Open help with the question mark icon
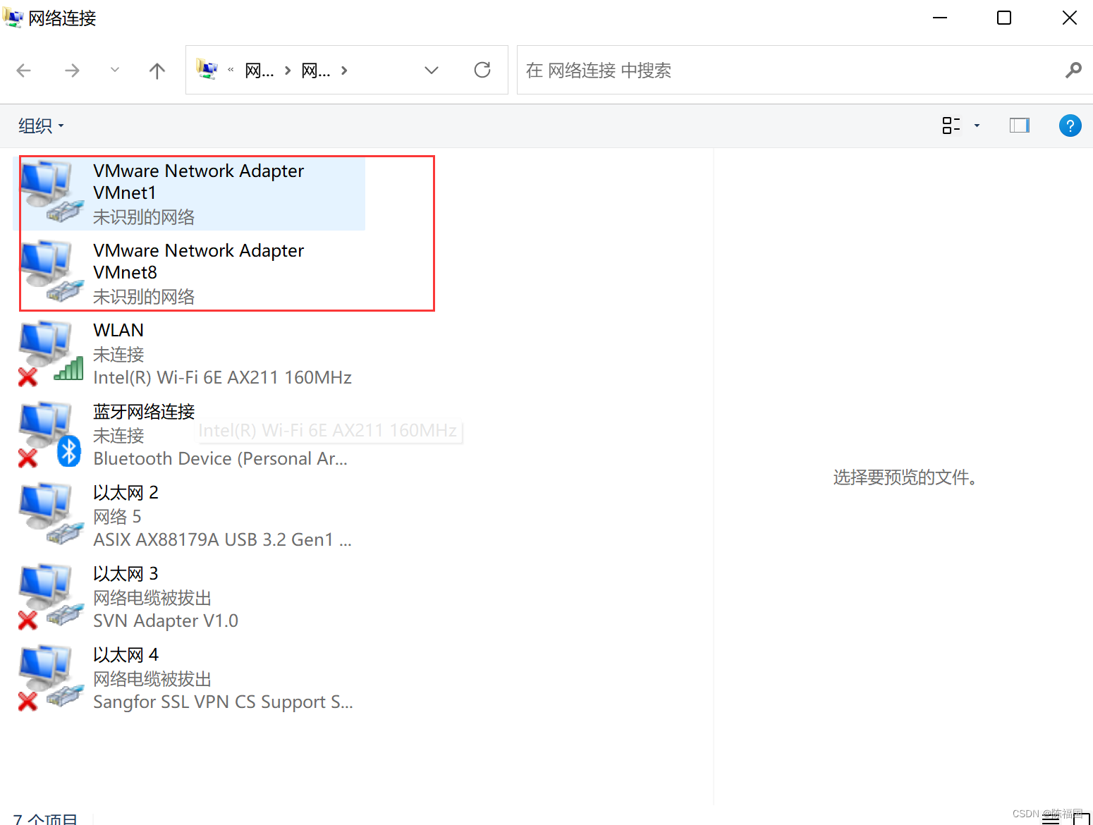 point(1070,126)
